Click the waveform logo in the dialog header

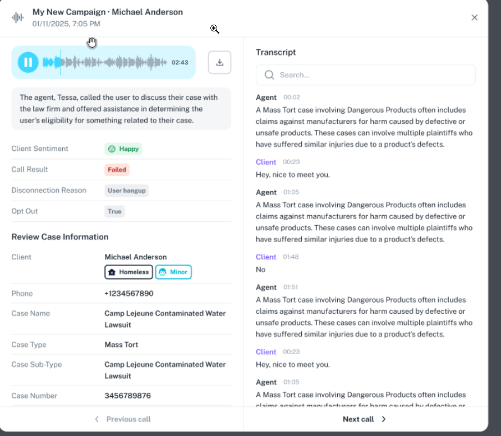[x=17, y=17]
